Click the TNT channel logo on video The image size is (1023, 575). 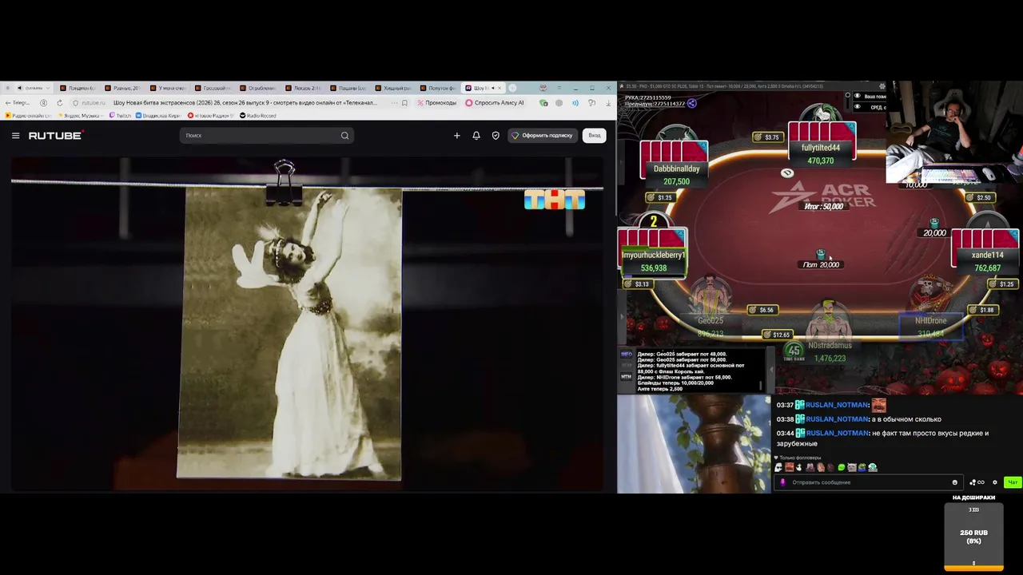(555, 200)
